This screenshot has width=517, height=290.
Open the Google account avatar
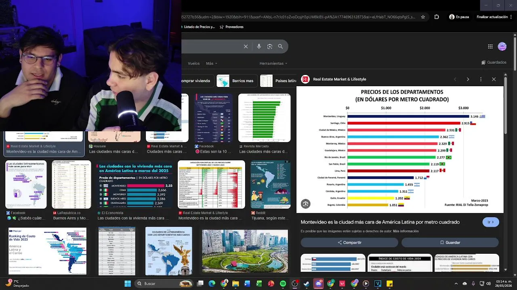[502, 46]
